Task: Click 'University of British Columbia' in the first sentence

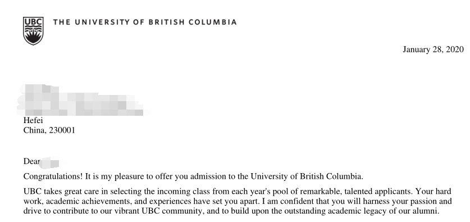Action: coord(307,176)
